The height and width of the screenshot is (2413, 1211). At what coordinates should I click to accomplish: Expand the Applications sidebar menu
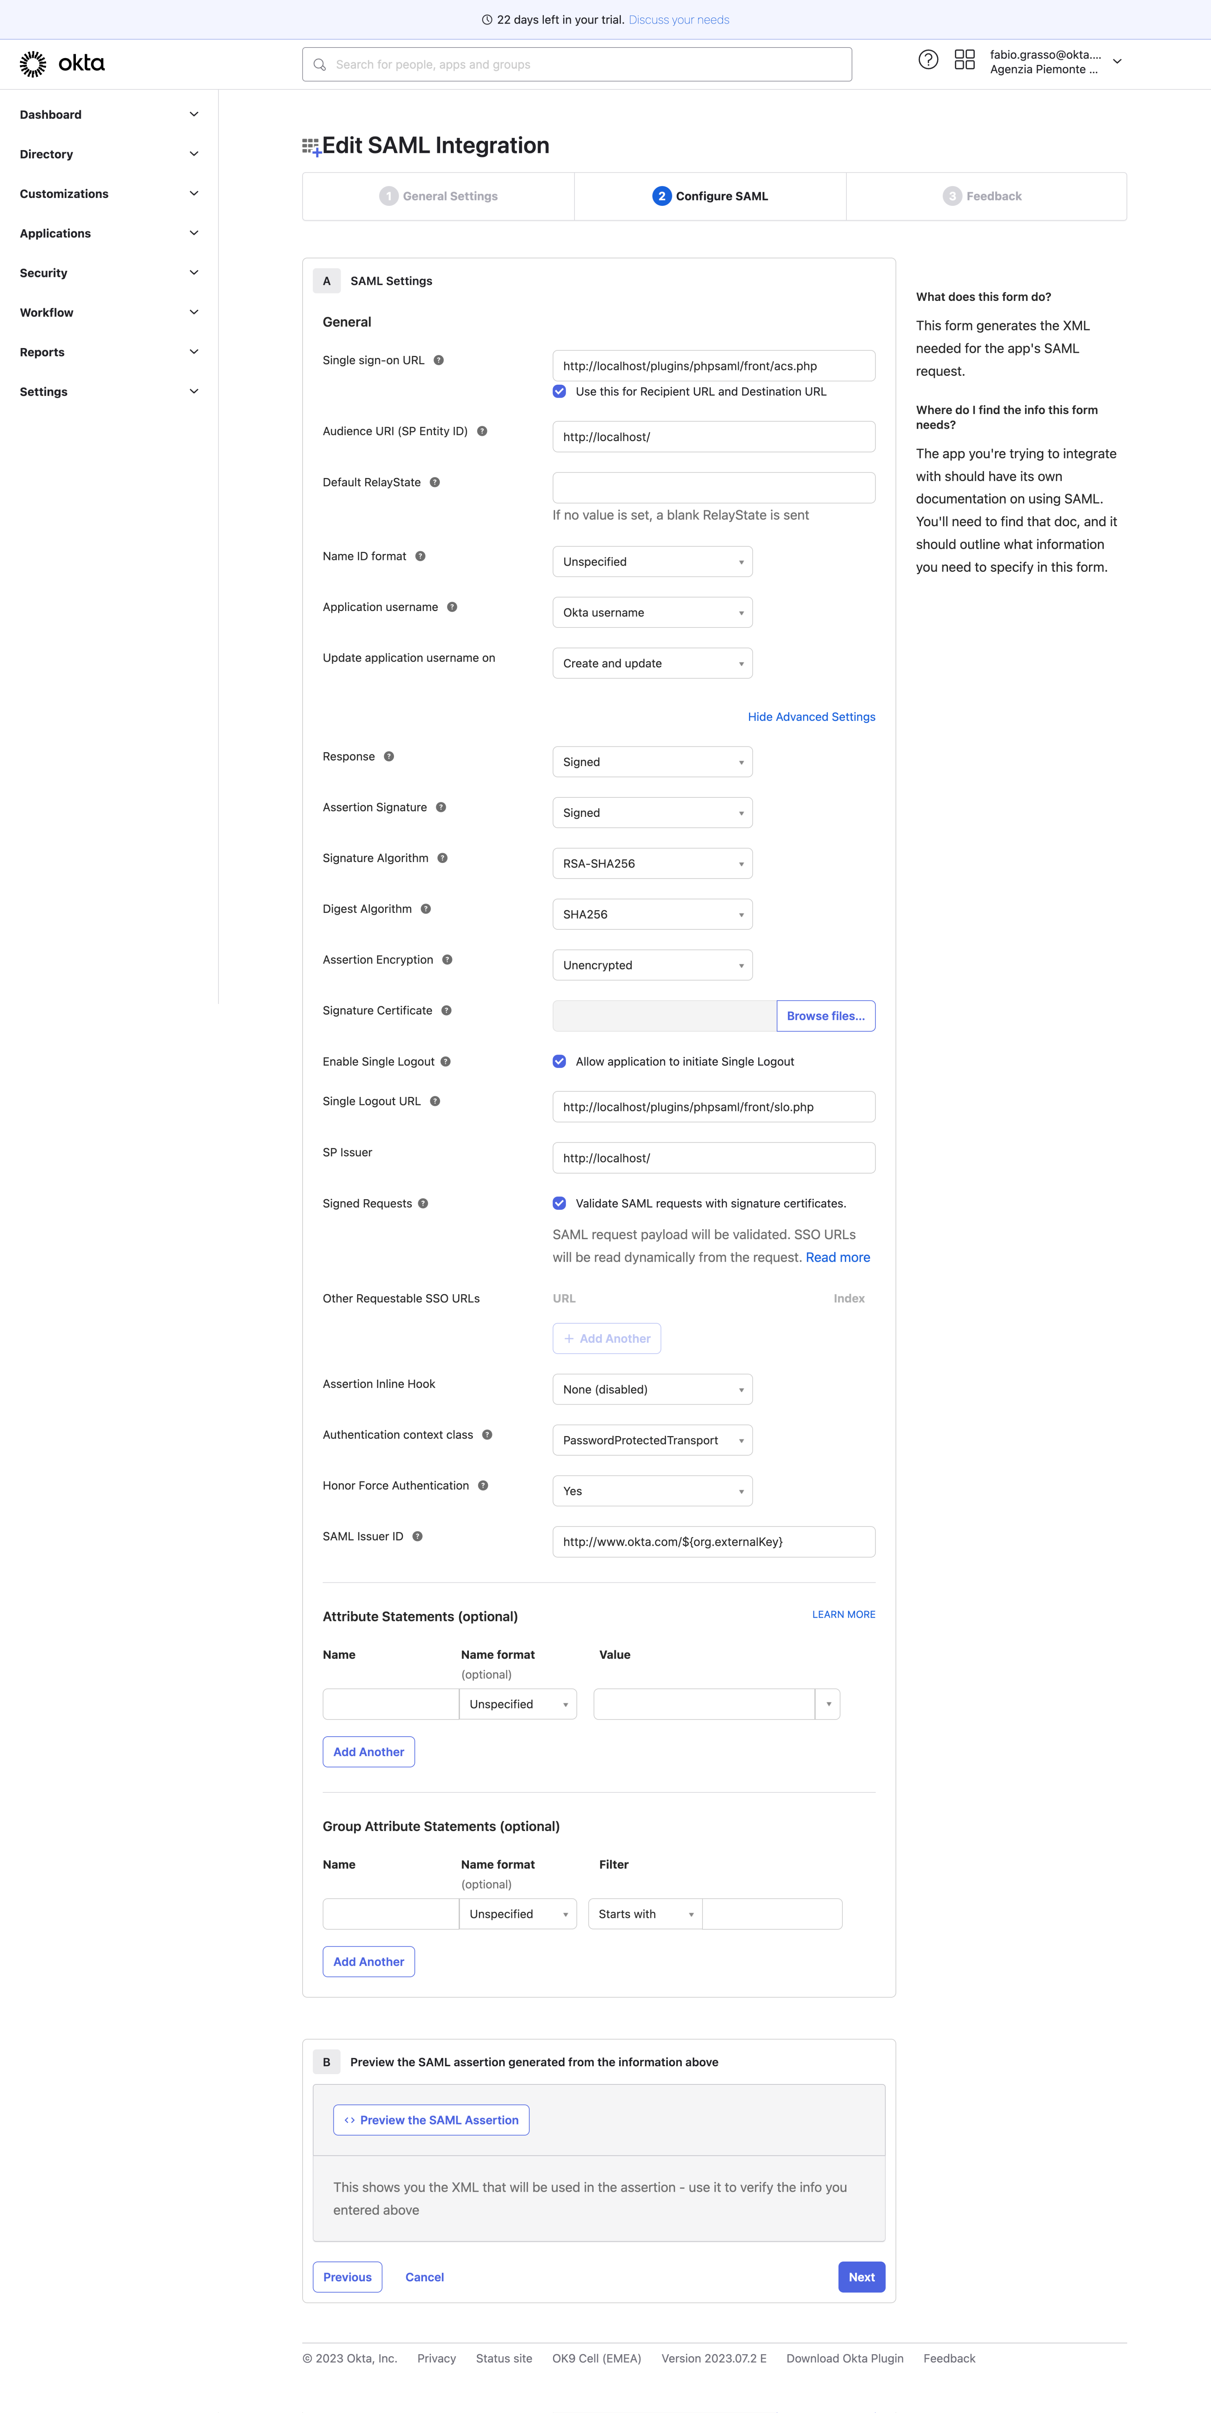[109, 233]
